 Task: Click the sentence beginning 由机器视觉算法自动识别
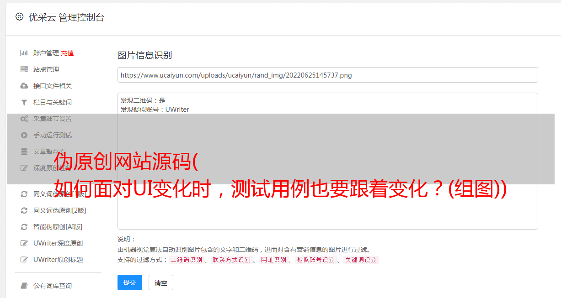tap(244, 250)
